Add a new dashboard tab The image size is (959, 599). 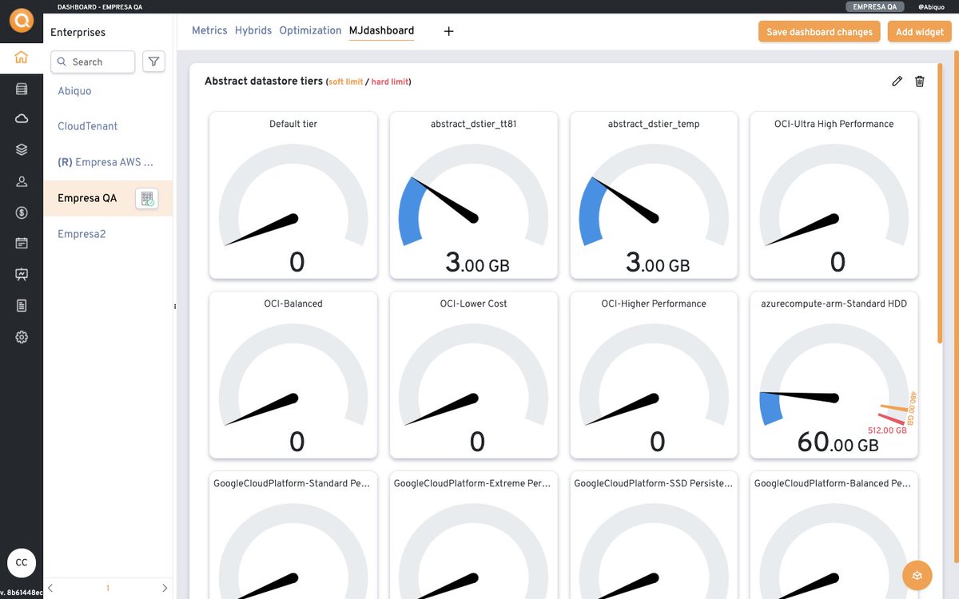449,31
